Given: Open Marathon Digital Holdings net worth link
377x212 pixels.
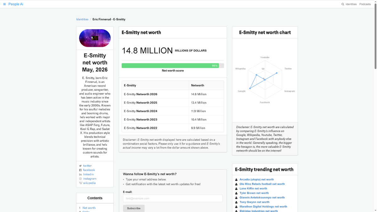Looking at the screenshot, I should coord(263,207).
